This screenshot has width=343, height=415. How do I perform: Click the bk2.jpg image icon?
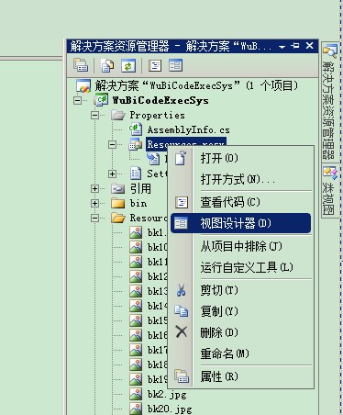[136, 394]
